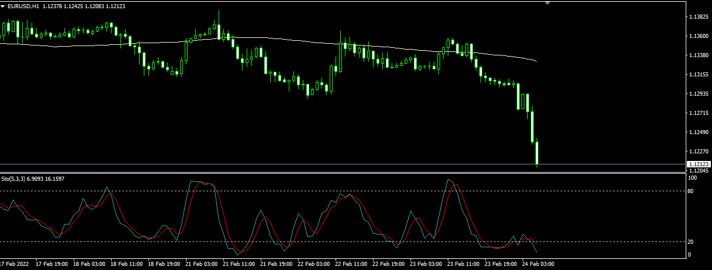Click the 1.13155 price scale label
Screen dimensions: 712x270
click(x=699, y=75)
